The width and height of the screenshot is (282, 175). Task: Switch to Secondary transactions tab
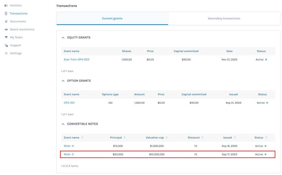click(x=224, y=18)
